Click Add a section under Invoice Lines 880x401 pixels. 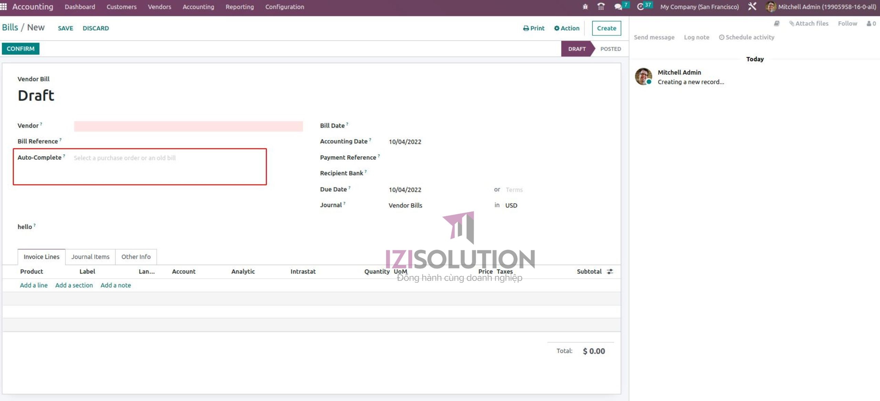(x=74, y=285)
